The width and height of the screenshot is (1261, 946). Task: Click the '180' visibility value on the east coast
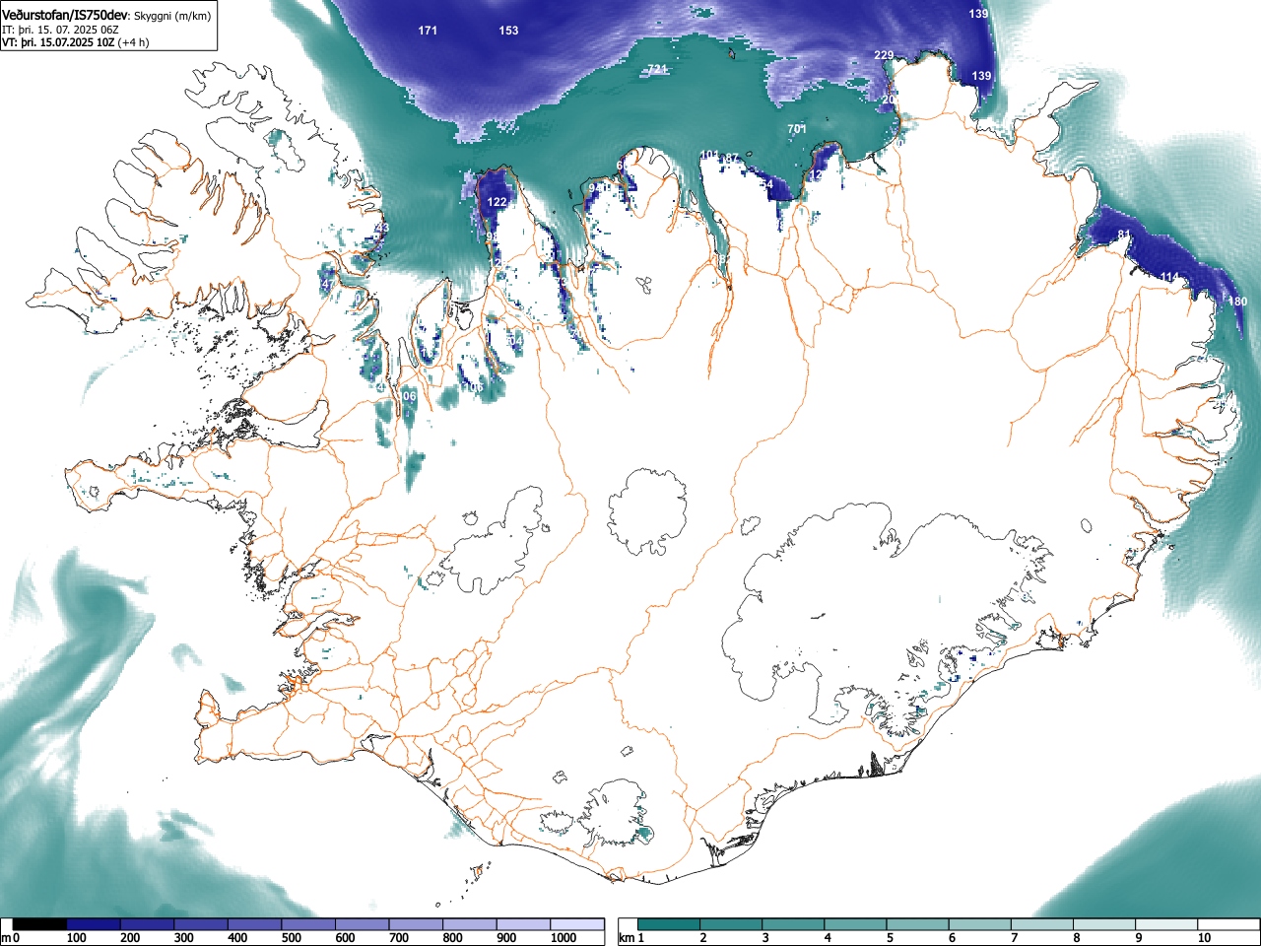(x=1237, y=302)
